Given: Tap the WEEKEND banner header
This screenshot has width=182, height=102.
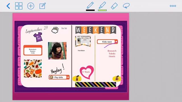Looking at the screenshot, I should (x=96, y=30).
